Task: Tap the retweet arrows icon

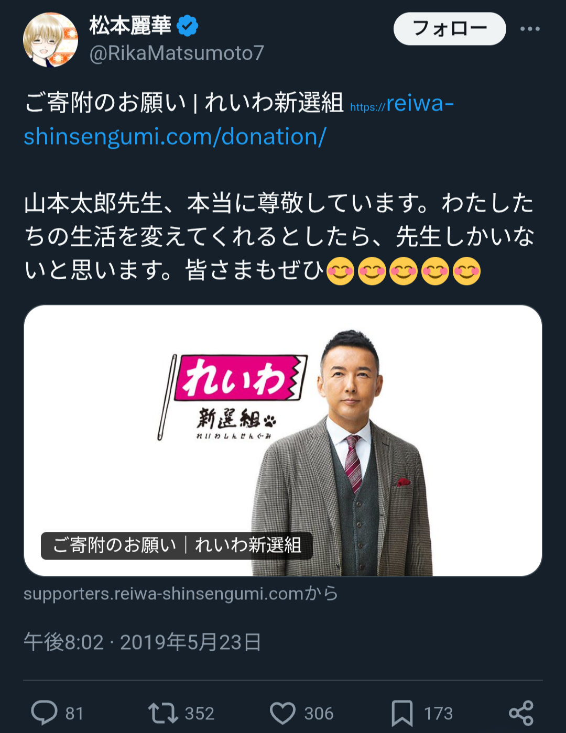Action: [x=163, y=713]
